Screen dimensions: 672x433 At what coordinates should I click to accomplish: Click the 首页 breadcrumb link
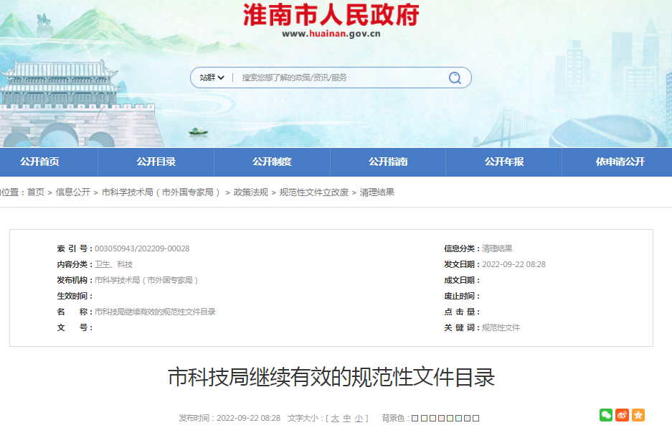click(34, 192)
